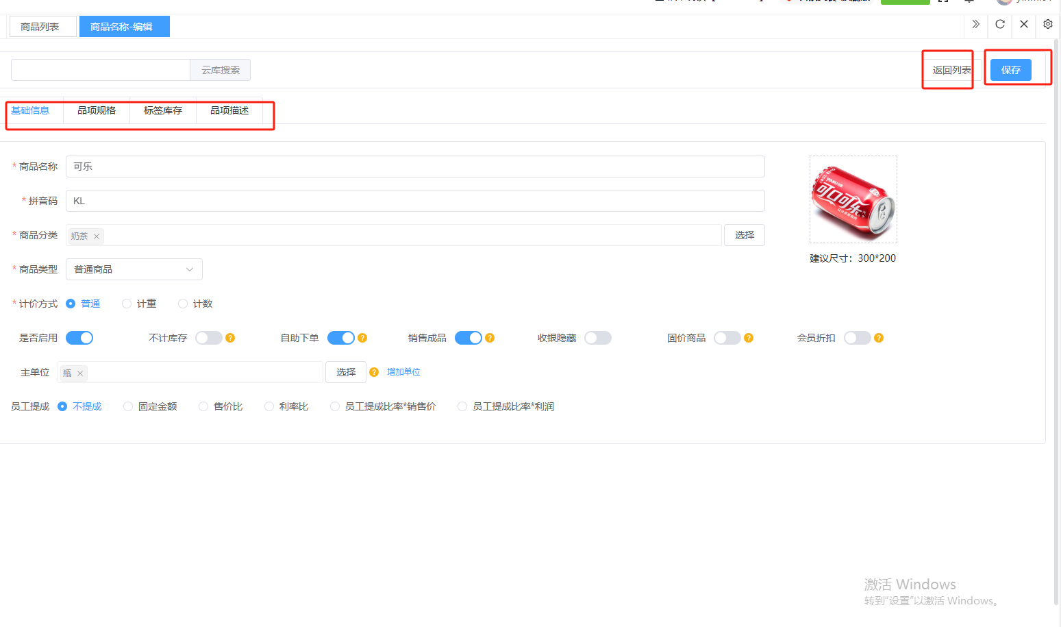Click the double-chevron icon in the tab bar
The image size is (1061, 627).
(976, 24)
